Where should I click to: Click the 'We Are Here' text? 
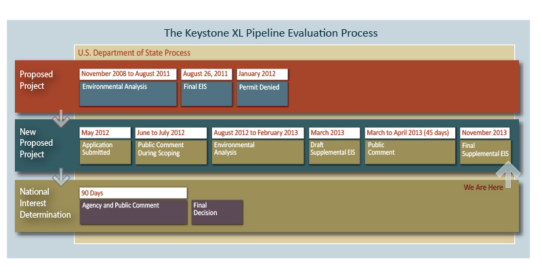point(483,187)
